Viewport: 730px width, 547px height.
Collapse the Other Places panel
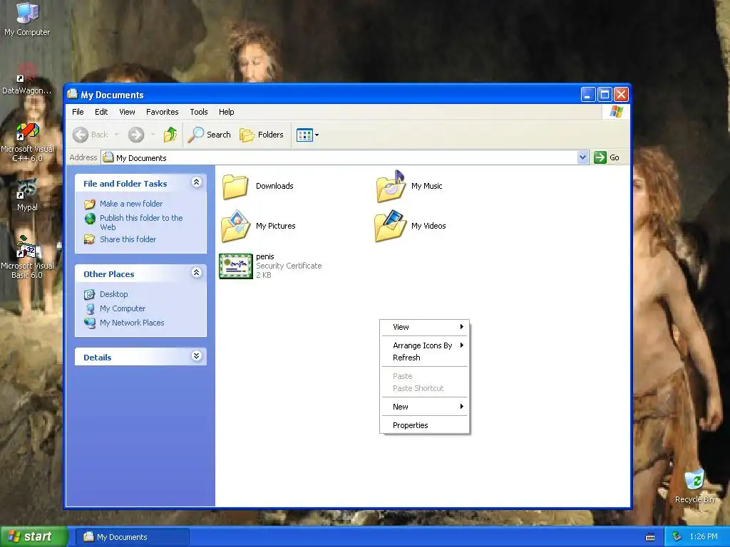click(197, 273)
